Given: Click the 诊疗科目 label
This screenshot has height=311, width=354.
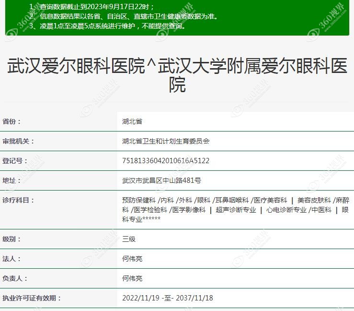Looking at the screenshot, I should [18, 200].
